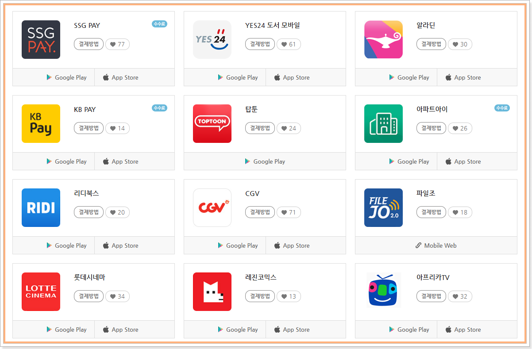This screenshot has width=532, height=349.
Task: Open Mobile Web link for 파일조
Action: click(436, 245)
